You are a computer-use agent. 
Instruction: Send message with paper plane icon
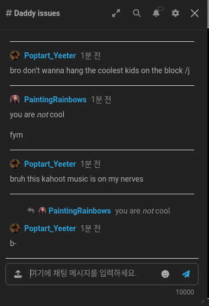pos(186,274)
